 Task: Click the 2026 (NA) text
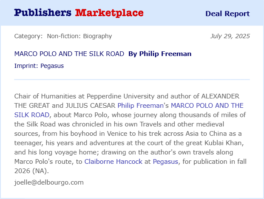[x=31, y=171]
